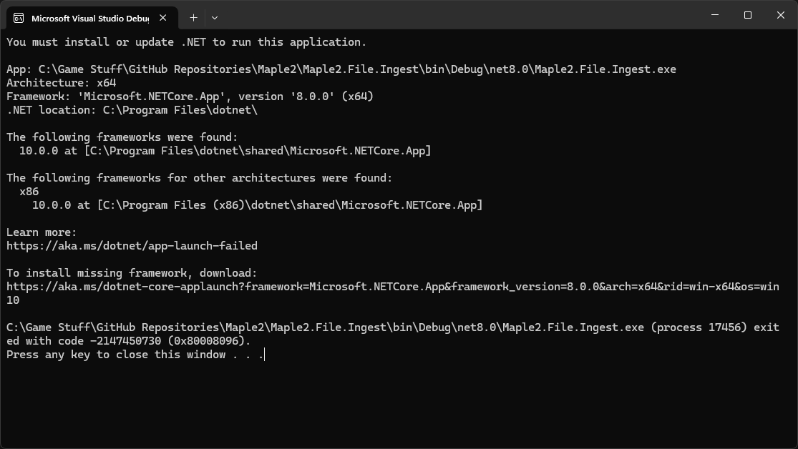Open a new terminal tab
The height and width of the screenshot is (449, 798).
tap(193, 17)
